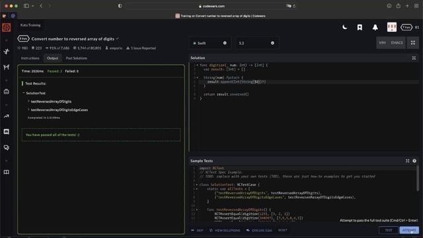Click the TEST button
The width and height of the screenshot is (423, 238).
tap(389, 230)
